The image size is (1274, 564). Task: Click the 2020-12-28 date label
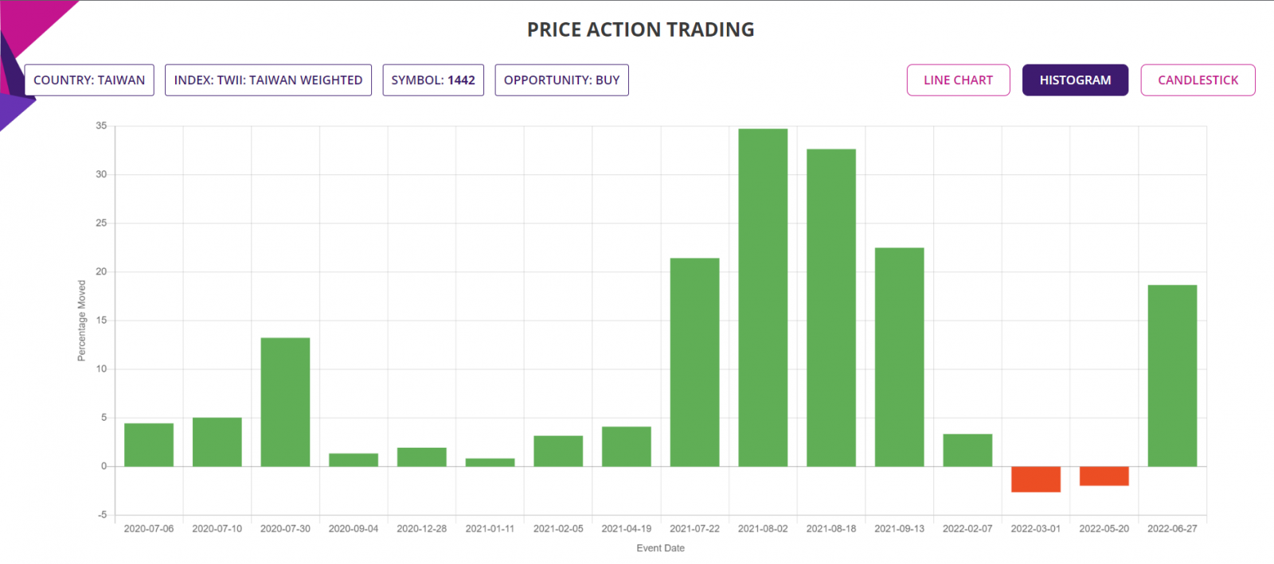(422, 529)
